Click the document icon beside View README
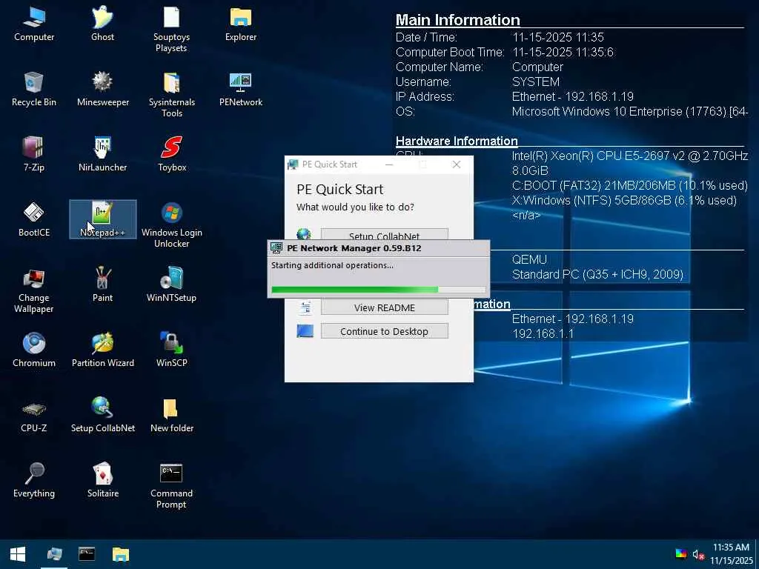The width and height of the screenshot is (759, 569). 305,307
